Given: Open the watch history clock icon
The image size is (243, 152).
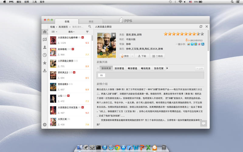Looking at the screenshot, I should point(45,55).
